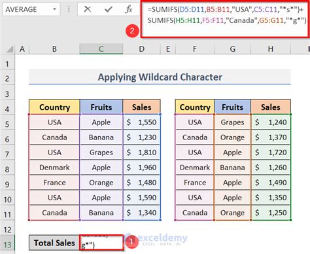Click the formula bar resize dots handle
The height and width of the screenshot is (254, 310).
69,9
